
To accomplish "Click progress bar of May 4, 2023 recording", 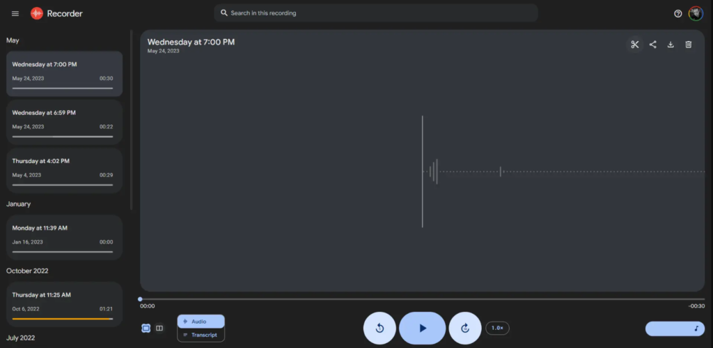I will [x=62, y=185].
